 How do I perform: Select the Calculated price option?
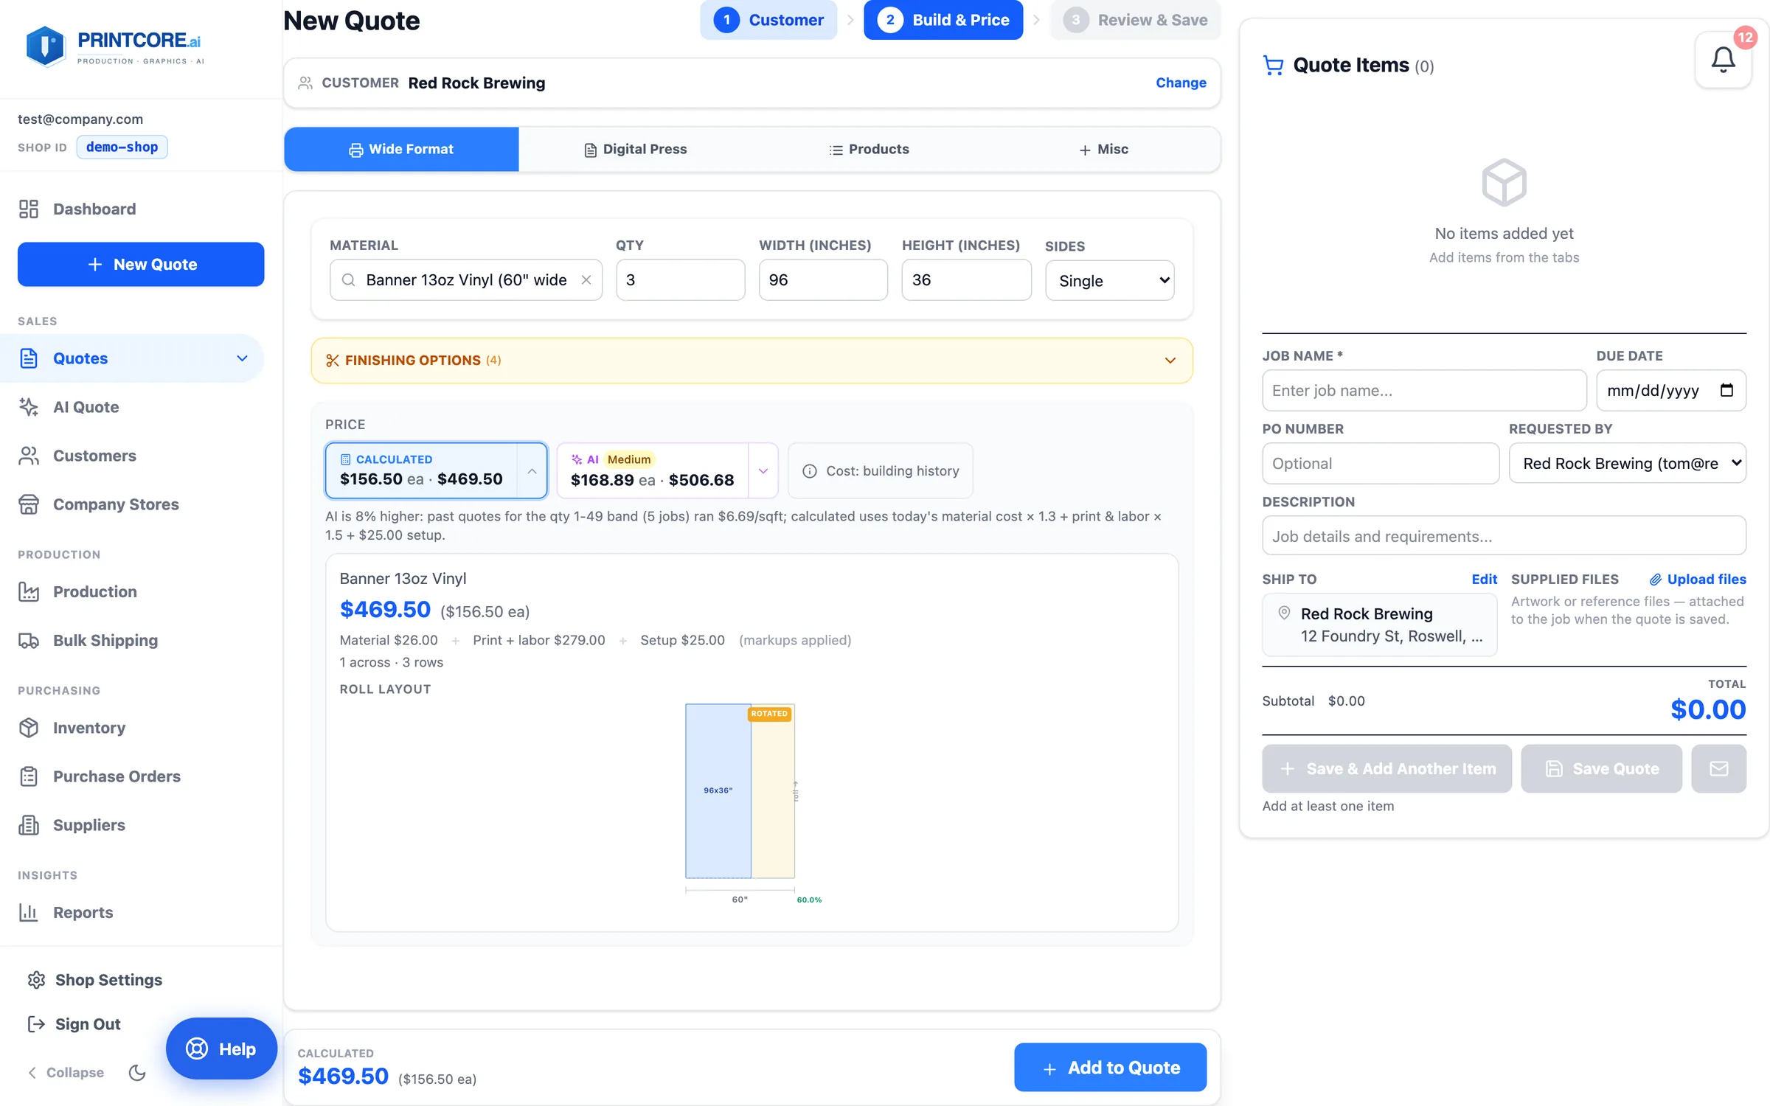click(422, 470)
